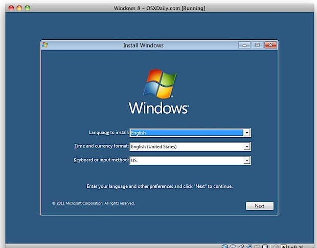317x248 pixels.
Task: Click the network adapter icon in status bar
Action: pyautogui.click(x=249, y=245)
